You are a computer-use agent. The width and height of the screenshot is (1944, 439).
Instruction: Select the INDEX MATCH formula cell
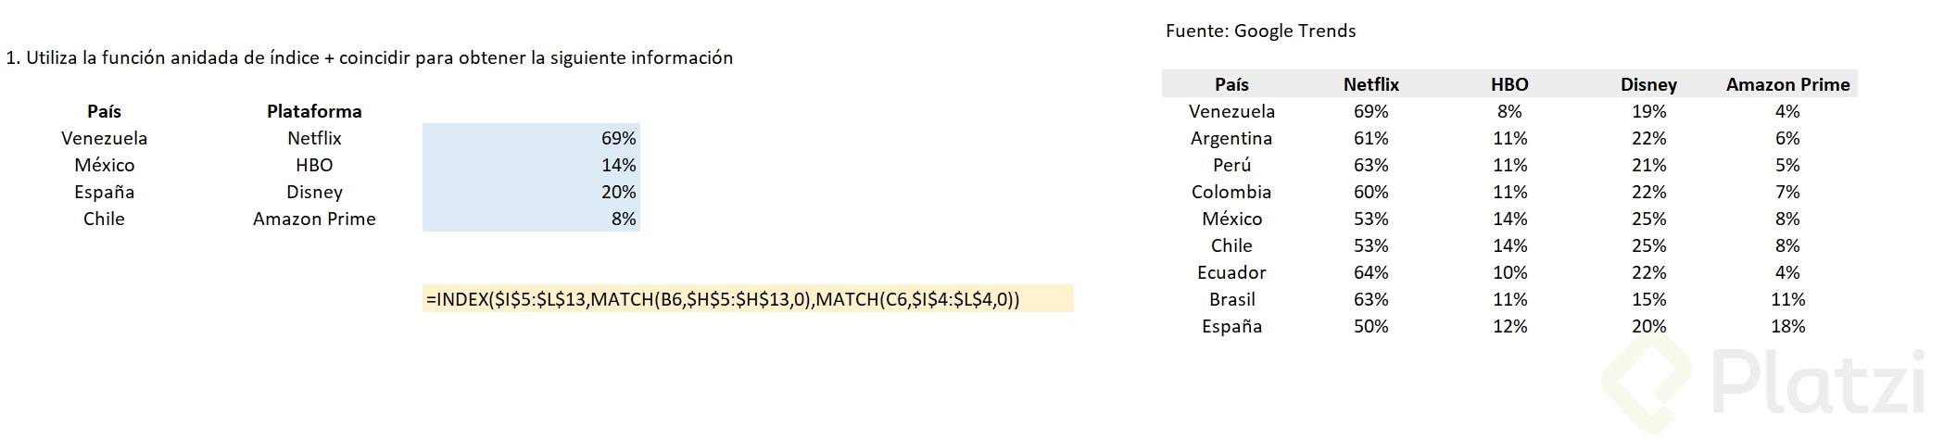[723, 299]
